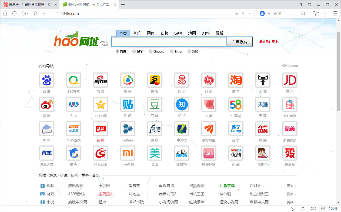Open a new tab with plus button
The image size is (341, 212).
pos(123,4)
